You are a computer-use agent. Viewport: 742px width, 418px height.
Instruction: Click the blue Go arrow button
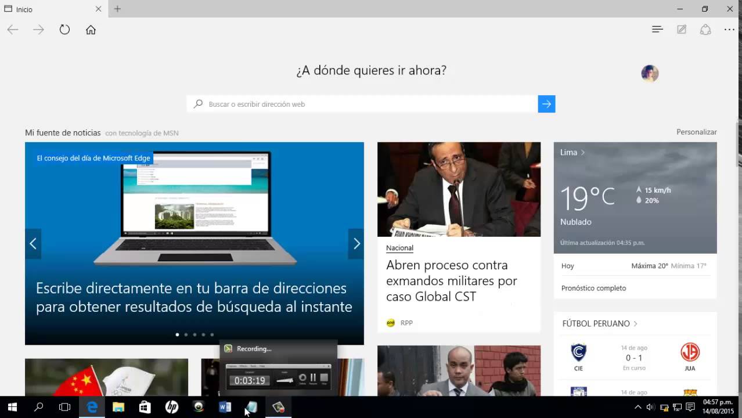(546, 104)
